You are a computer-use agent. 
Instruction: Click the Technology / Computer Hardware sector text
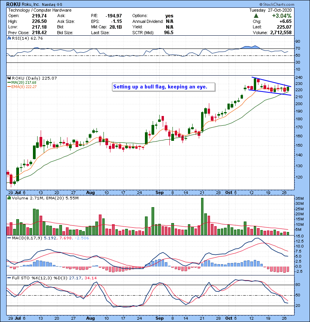click(40, 10)
